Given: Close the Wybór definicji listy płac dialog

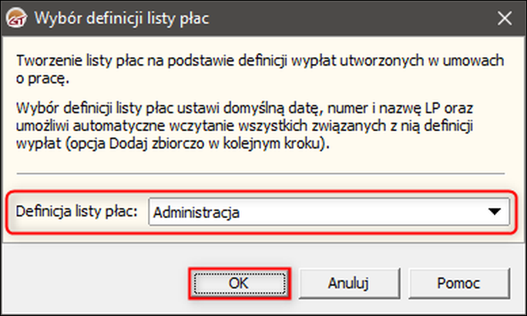Looking at the screenshot, I should click(504, 16).
